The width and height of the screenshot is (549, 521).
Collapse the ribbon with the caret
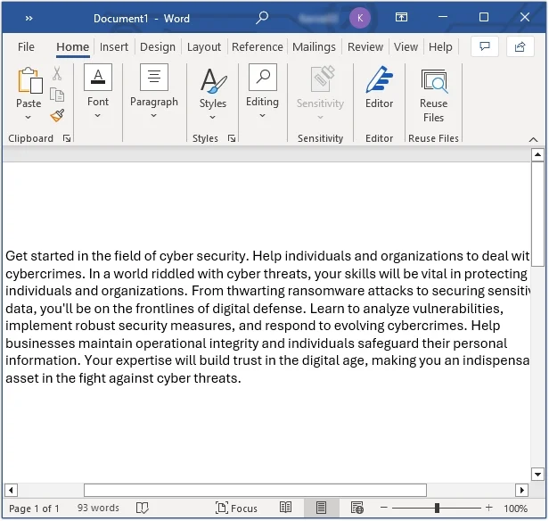pyautogui.click(x=533, y=139)
